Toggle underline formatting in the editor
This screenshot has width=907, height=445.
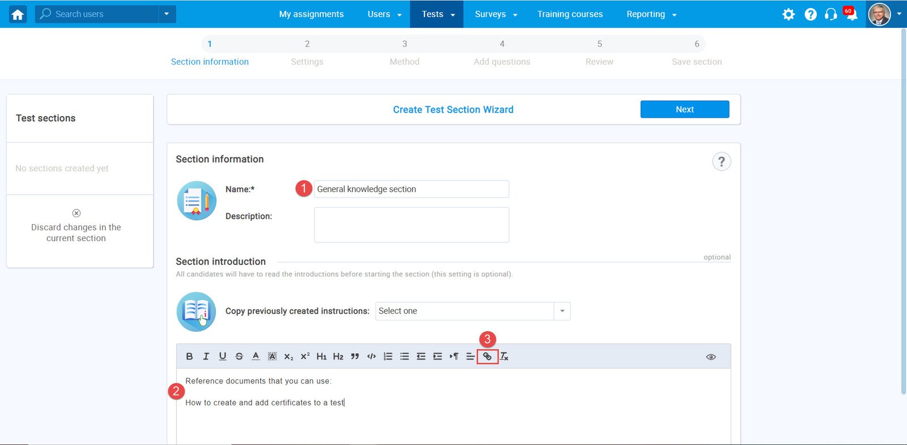pos(222,357)
